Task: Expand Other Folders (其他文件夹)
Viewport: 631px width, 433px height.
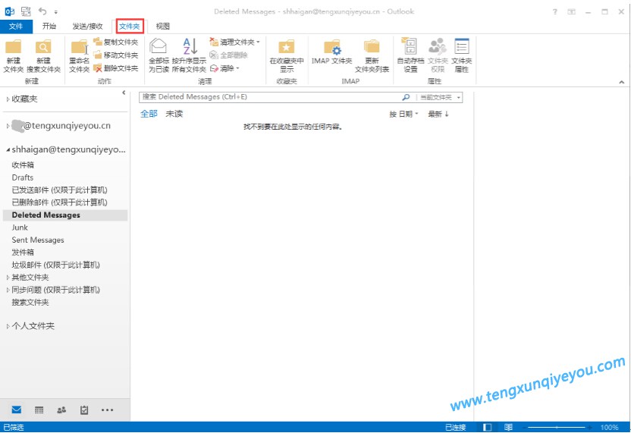Action: click(x=8, y=278)
